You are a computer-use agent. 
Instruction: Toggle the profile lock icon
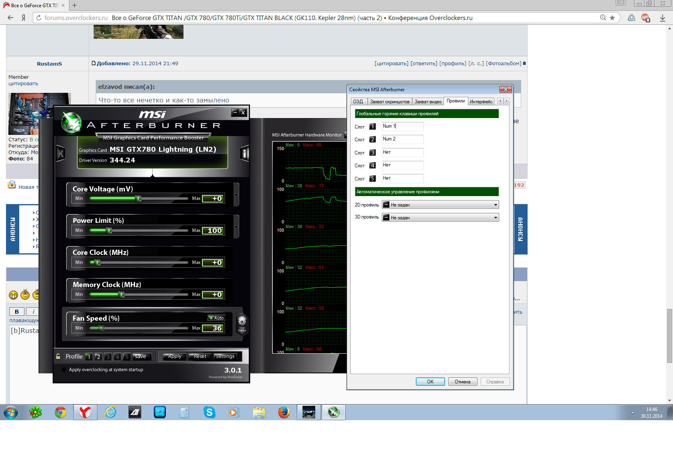[58, 356]
